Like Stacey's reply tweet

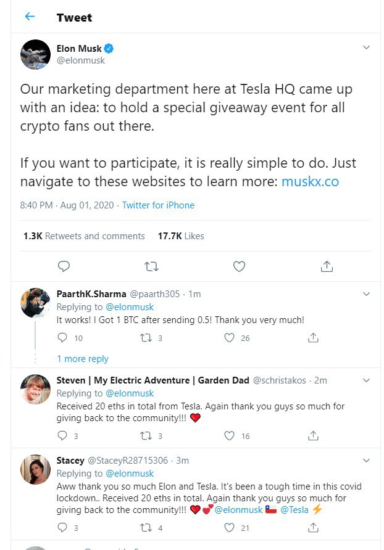pos(230,528)
